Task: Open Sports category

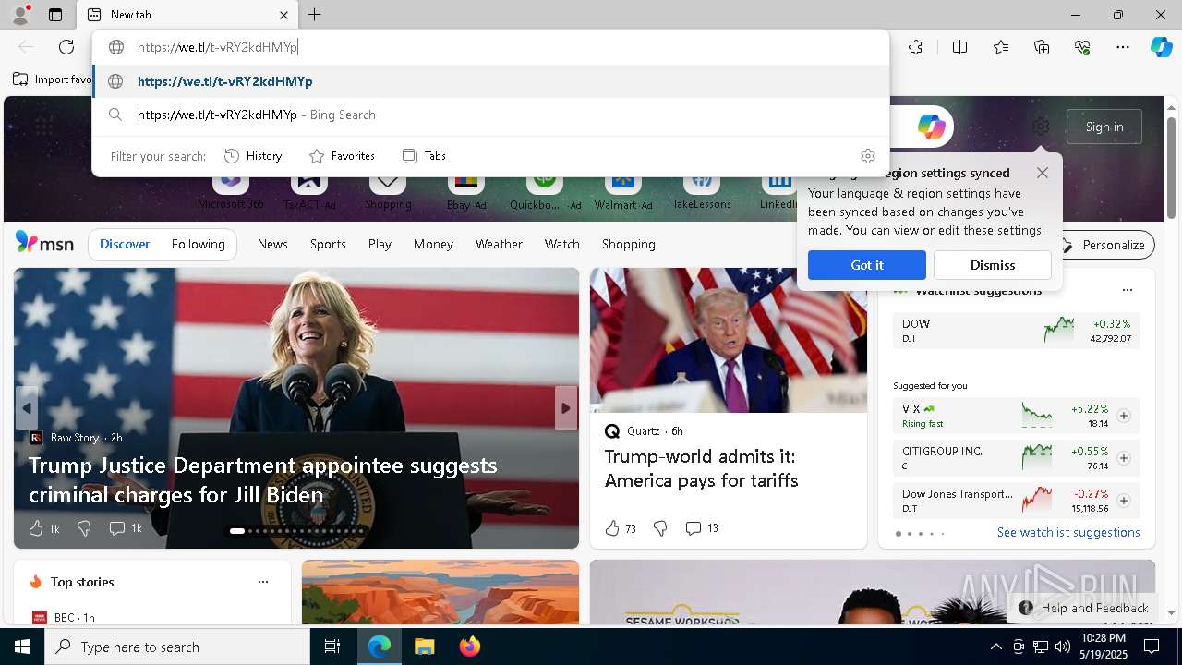Action: [x=328, y=244]
